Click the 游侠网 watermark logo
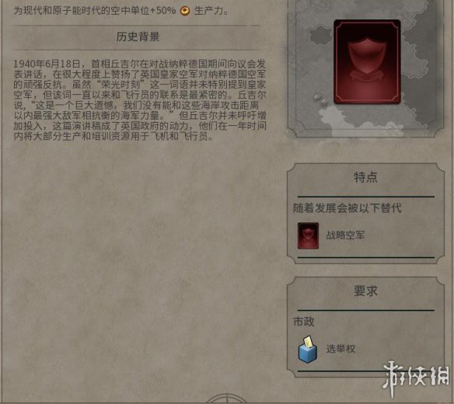 (x=416, y=378)
